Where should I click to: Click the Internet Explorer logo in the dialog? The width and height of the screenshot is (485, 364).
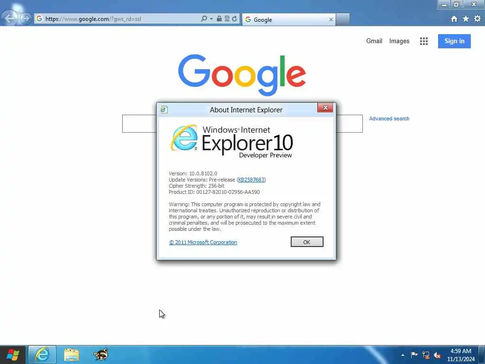click(184, 138)
